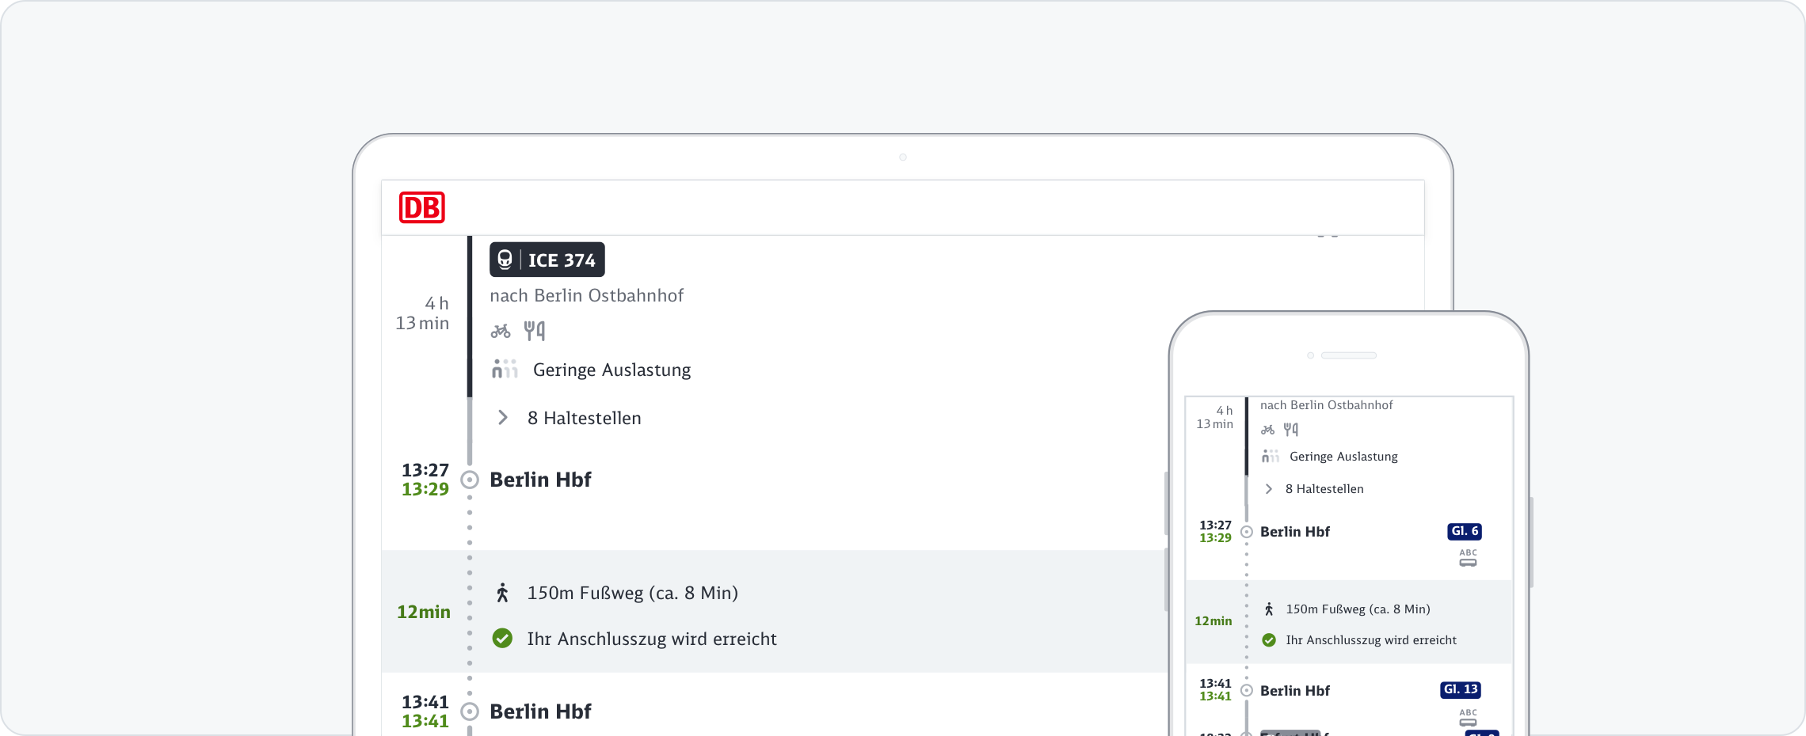Click the green checkmark on the phone
Viewport: 1806px width, 736px height.
[1269, 639]
